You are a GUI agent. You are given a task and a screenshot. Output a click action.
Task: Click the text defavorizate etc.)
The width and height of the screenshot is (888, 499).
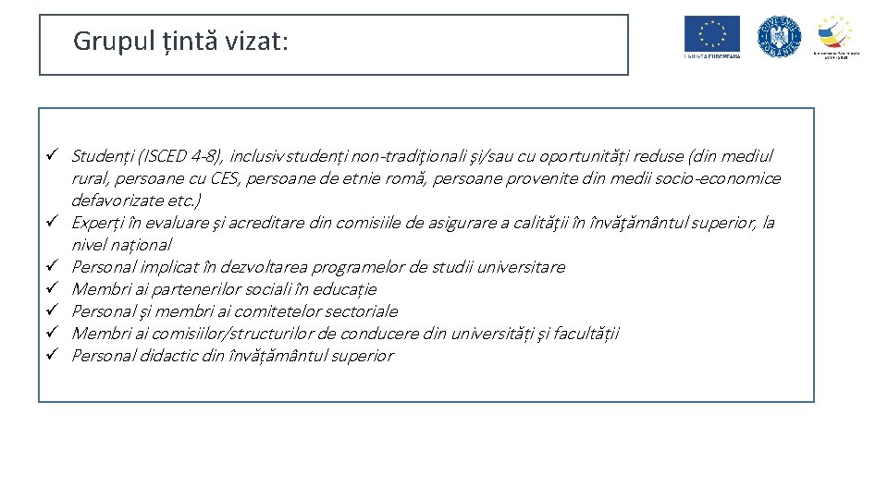coord(137,201)
